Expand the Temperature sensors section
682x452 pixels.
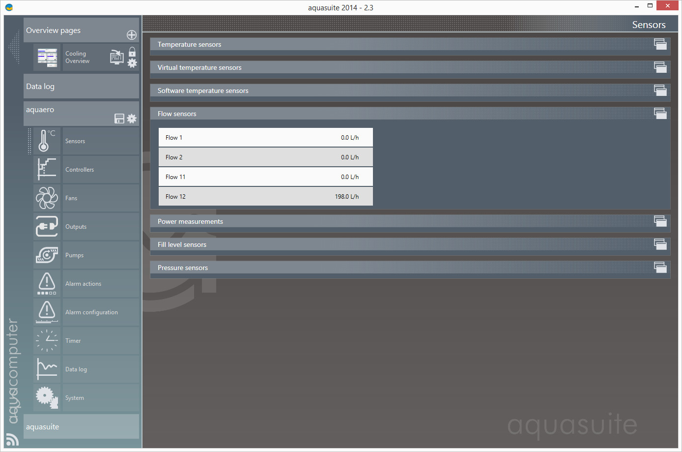[410, 44]
